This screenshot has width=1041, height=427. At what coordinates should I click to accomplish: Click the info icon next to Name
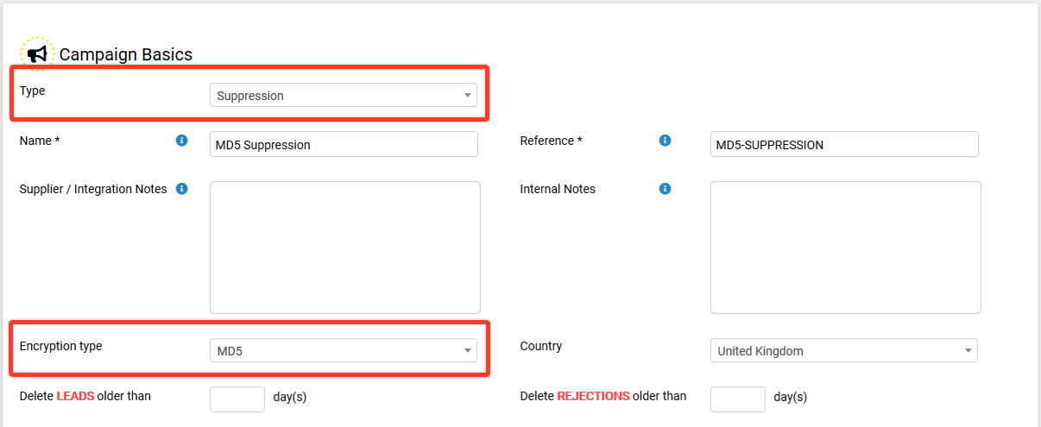click(x=181, y=141)
